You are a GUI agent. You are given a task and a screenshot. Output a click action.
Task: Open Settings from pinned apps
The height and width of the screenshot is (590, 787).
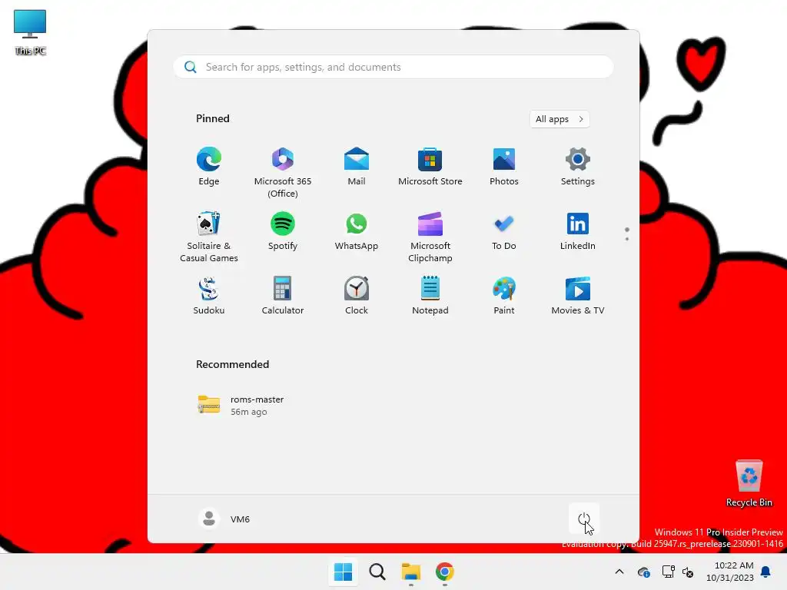point(578,167)
